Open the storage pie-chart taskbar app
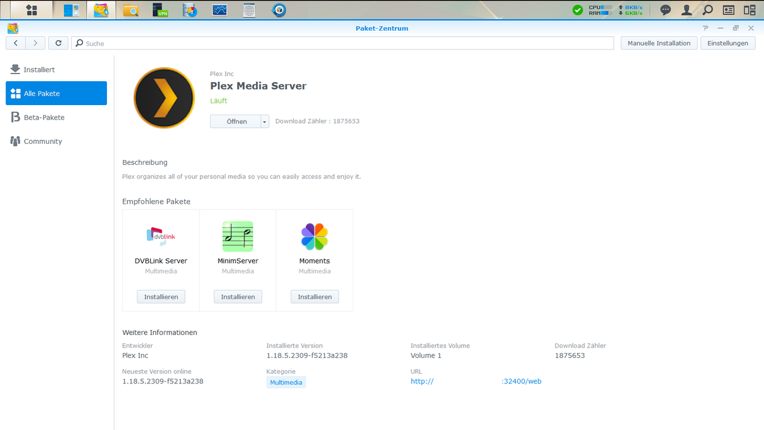The height and width of the screenshot is (430, 764). (190, 10)
